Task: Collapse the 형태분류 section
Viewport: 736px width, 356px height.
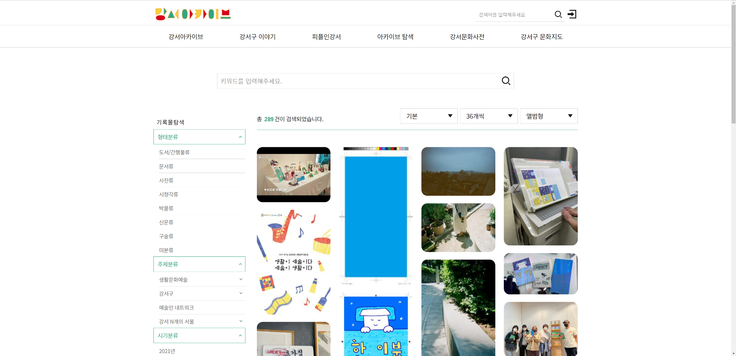Action: (x=240, y=137)
